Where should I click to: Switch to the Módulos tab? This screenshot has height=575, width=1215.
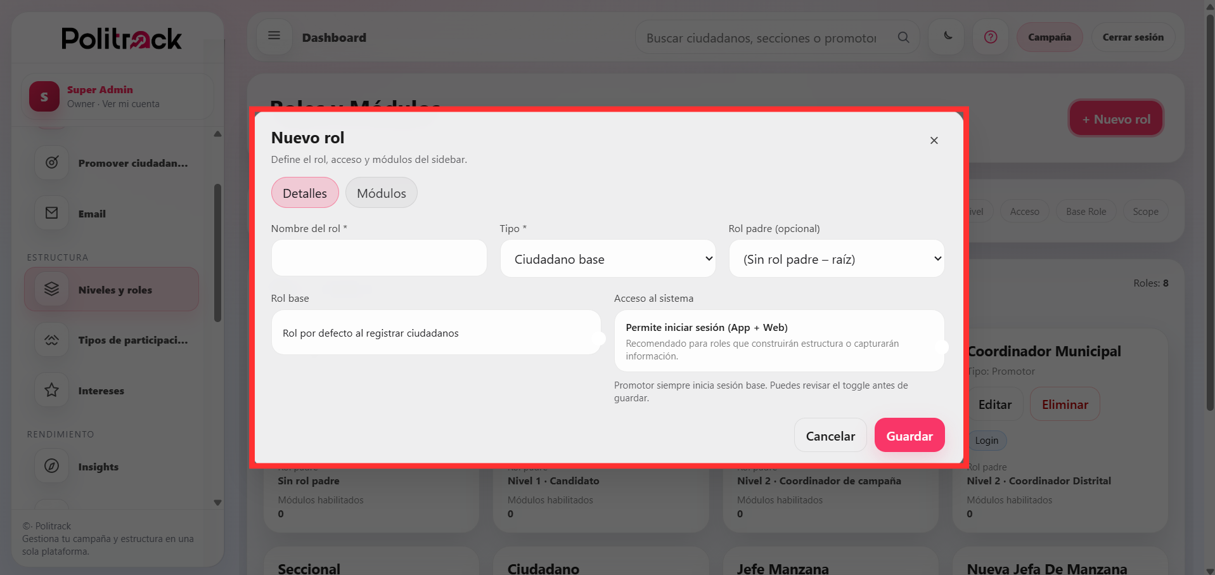(381, 192)
